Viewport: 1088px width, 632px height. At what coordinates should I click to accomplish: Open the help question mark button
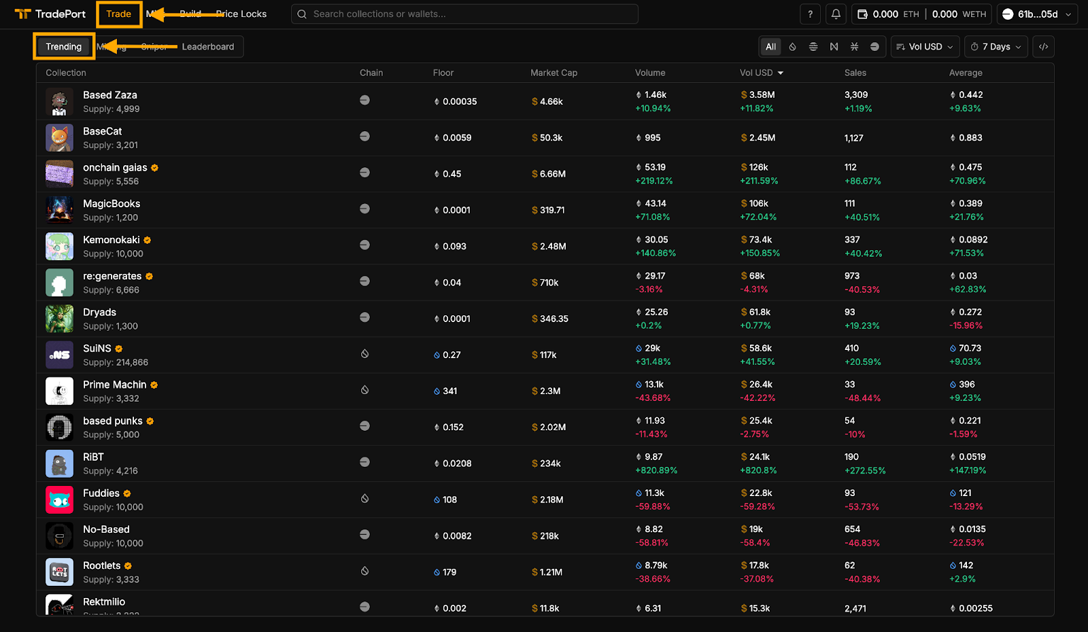click(810, 14)
